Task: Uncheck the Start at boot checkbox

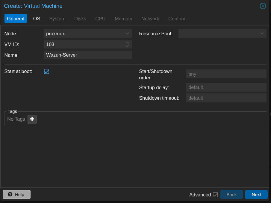Action: point(46,71)
